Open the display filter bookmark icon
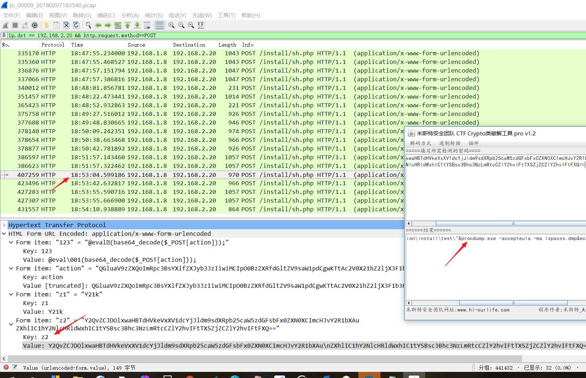This screenshot has height=378, width=586. (4, 35)
